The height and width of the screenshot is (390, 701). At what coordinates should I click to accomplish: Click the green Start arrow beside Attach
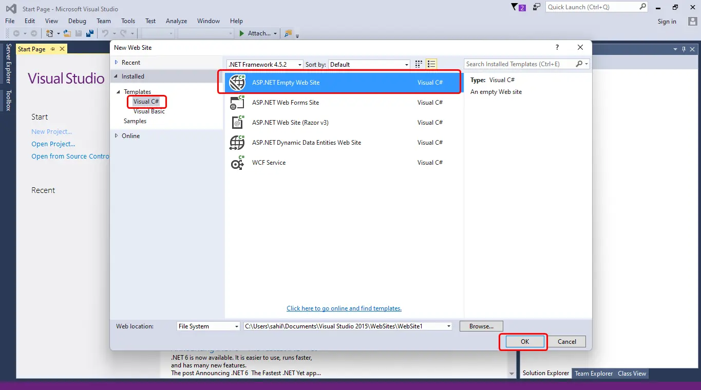(x=242, y=33)
